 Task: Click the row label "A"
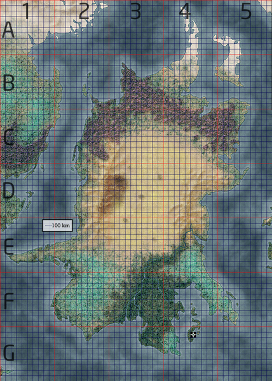(x=8, y=30)
